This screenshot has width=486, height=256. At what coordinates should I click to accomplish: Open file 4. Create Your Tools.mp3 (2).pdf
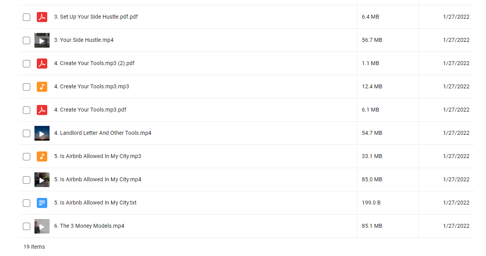coord(94,63)
